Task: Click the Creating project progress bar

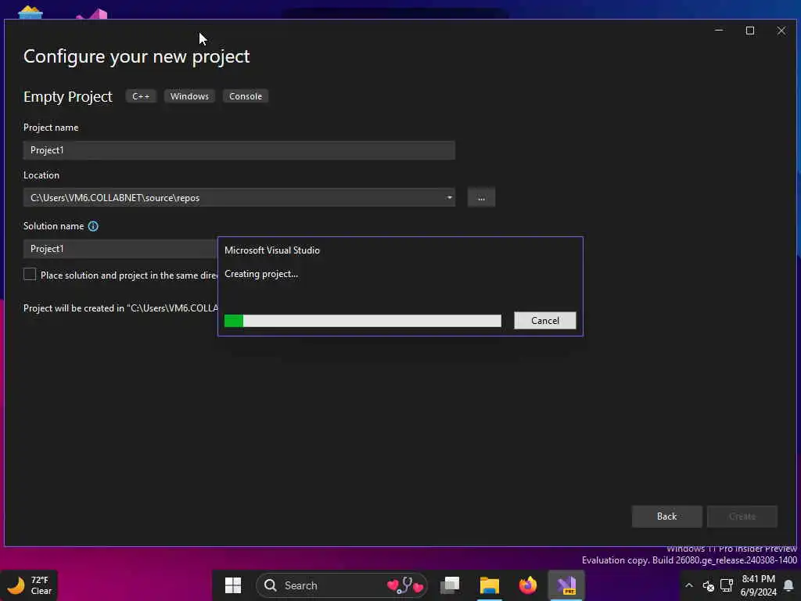Action: (x=363, y=320)
